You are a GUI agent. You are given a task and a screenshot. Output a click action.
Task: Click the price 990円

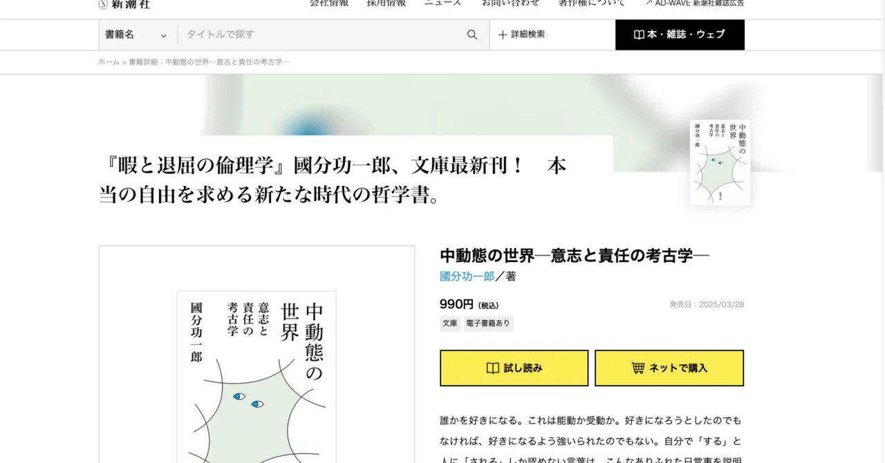click(456, 304)
